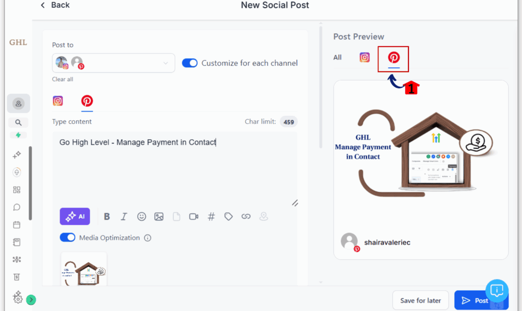Open the location switcher icon in sidebar
522x311 pixels.
pos(18,103)
